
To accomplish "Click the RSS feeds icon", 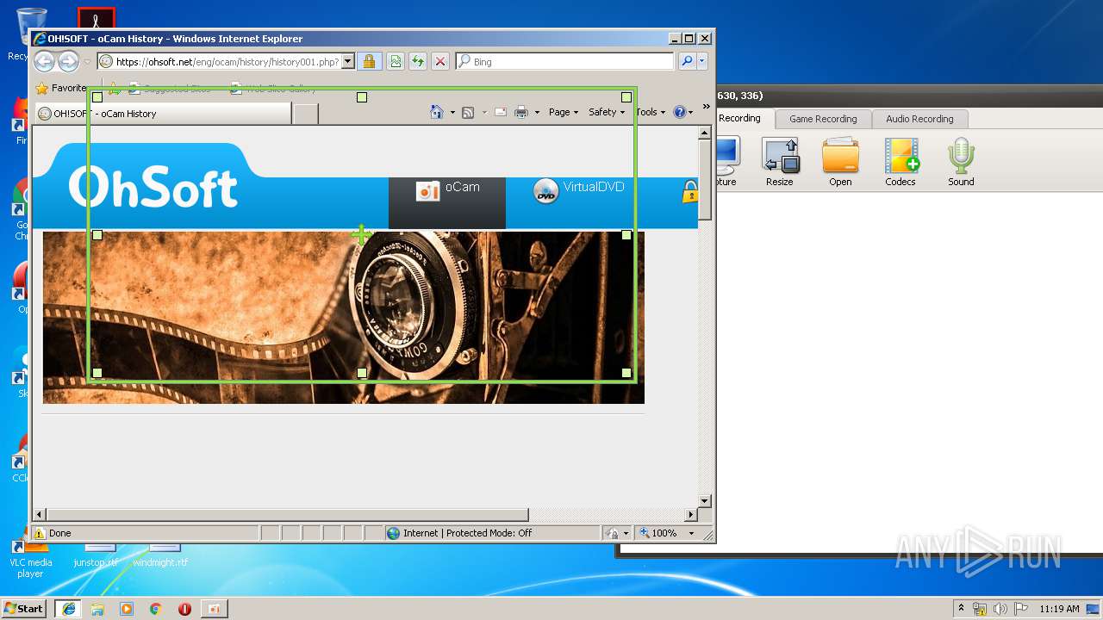I will click(468, 112).
